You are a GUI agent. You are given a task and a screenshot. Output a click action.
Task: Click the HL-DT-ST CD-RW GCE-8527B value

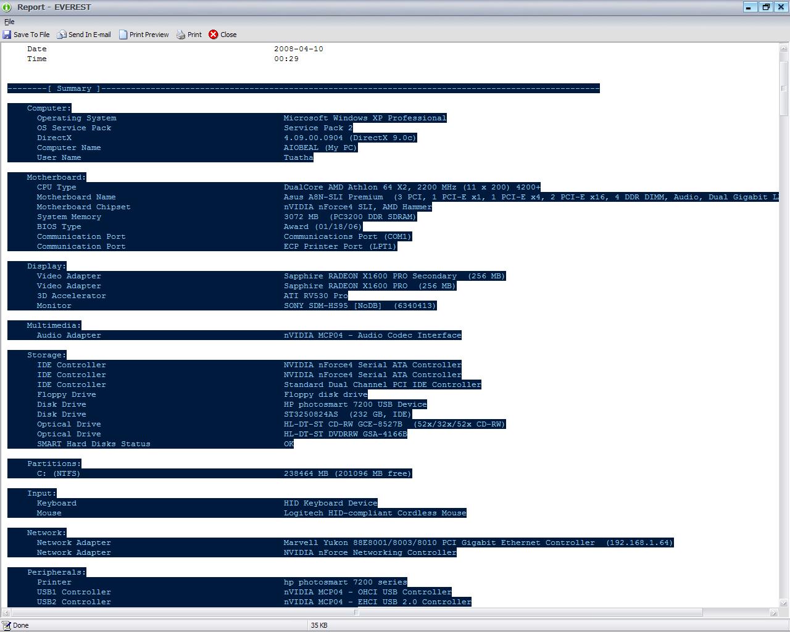(x=394, y=424)
